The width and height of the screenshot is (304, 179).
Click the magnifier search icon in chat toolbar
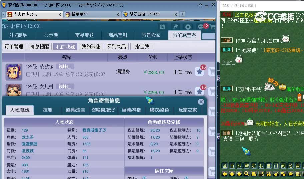coord(246,174)
